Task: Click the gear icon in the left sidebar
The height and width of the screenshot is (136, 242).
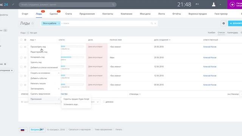Action: pyautogui.click(x=5, y=64)
